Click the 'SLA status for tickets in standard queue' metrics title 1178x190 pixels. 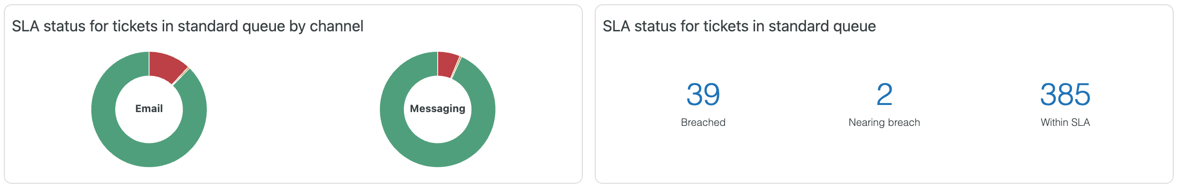tap(739, 26)
